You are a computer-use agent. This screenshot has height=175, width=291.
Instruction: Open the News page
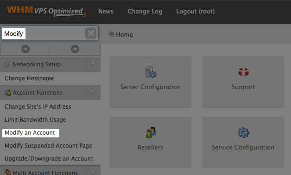point(106,11)
